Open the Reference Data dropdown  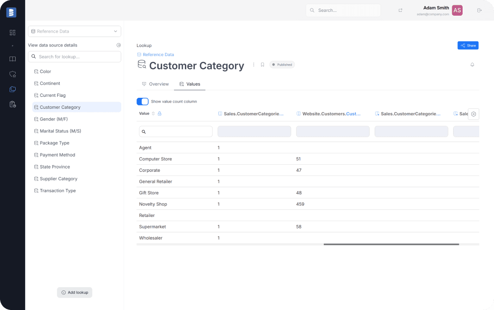coord(74,30)
